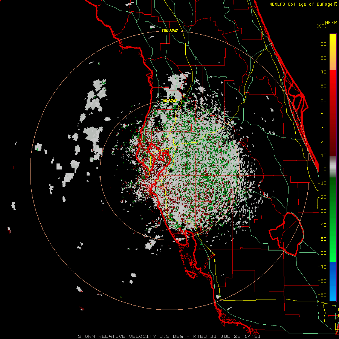This screenshot has height=339, width=339.
Task: Click the -30 value on velocity scale
Action: pyautogui.click(x=322, y=211)
